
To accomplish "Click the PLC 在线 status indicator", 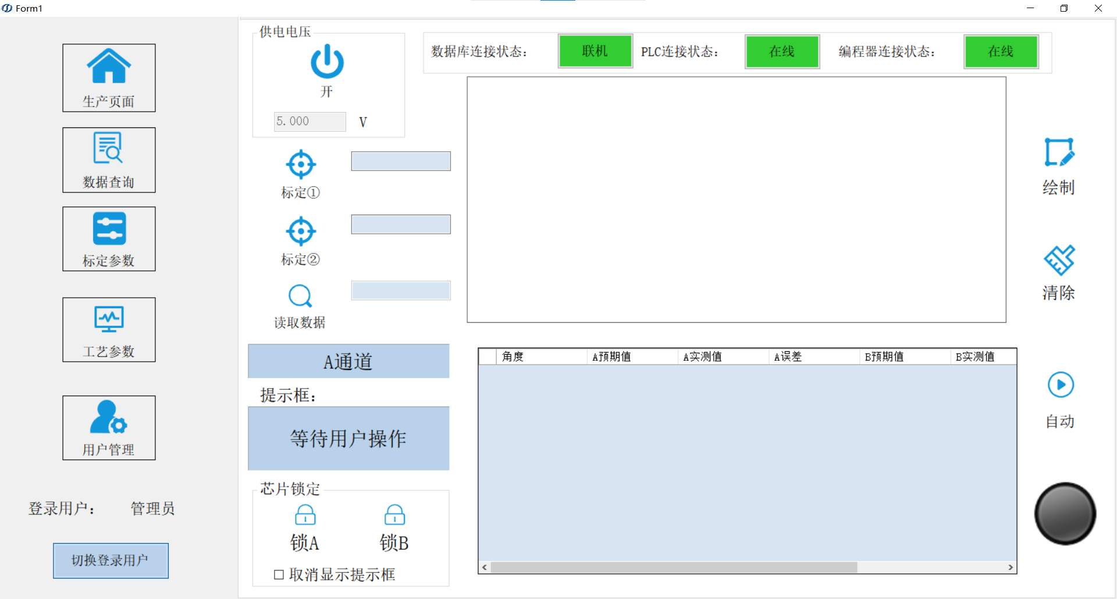I will (x=782, y=52).
